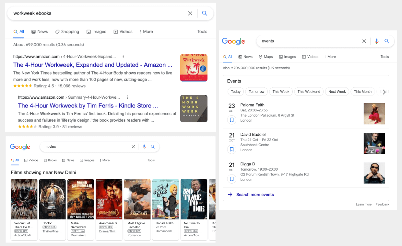Click the David Baddiel event photo
Viewport: 402px width, 246px height.
coord(374,143)
